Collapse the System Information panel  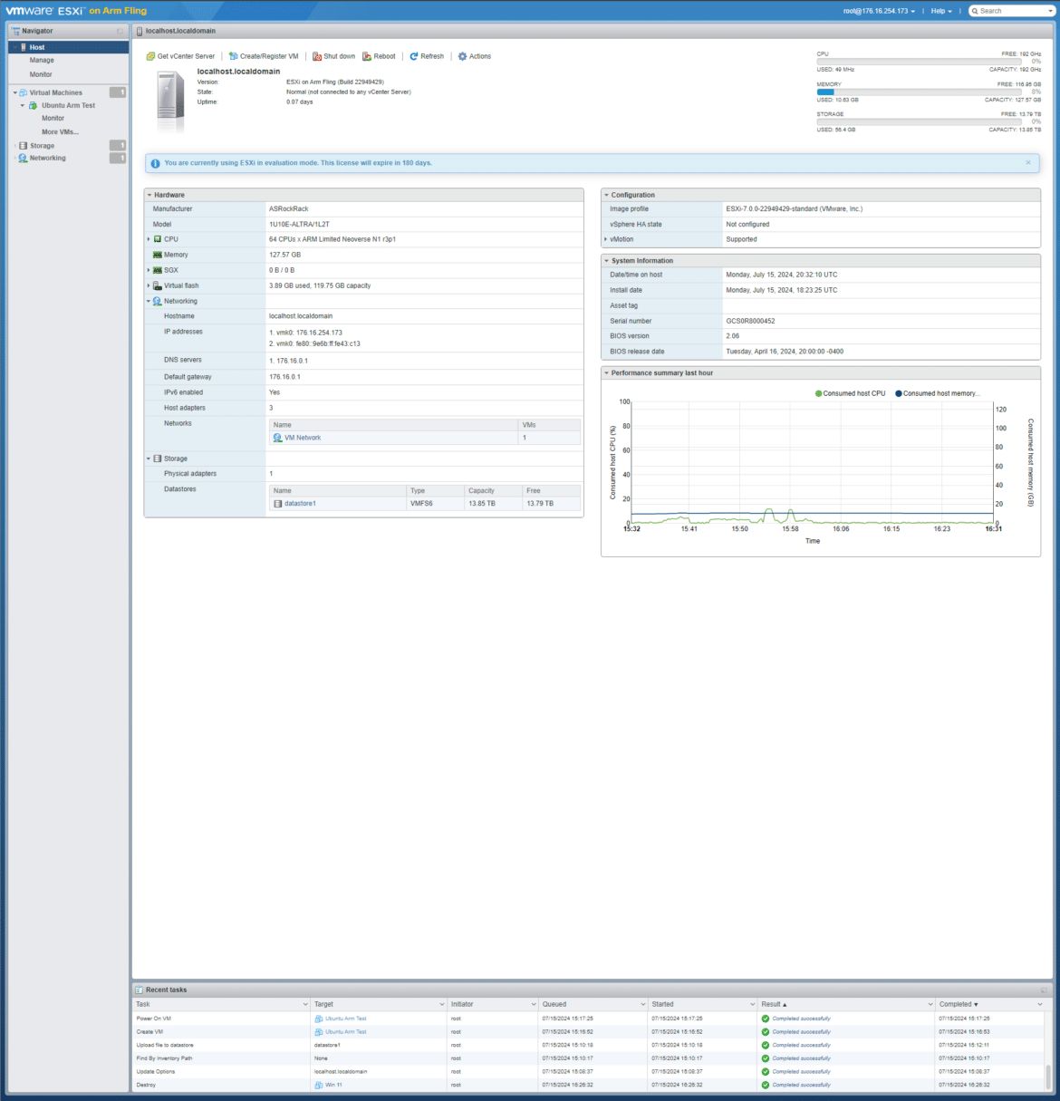click(606, 261)
